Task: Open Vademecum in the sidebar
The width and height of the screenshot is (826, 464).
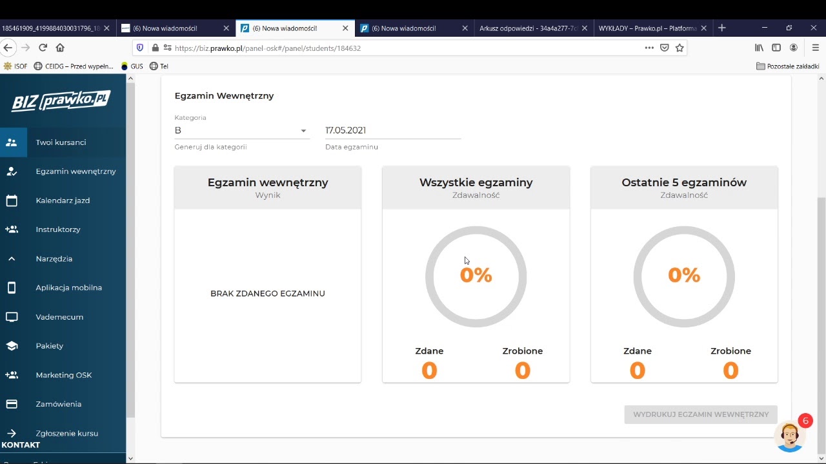Action: tap(63, 317)
